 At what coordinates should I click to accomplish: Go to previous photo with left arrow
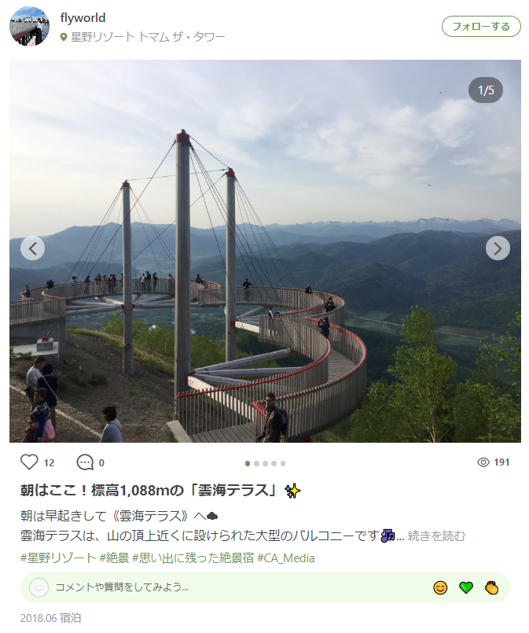coord(33,248)
